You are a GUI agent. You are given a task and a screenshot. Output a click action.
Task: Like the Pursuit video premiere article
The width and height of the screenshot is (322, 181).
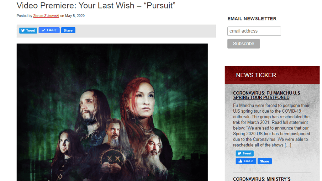pyautogui.click(x=49, y=30)
